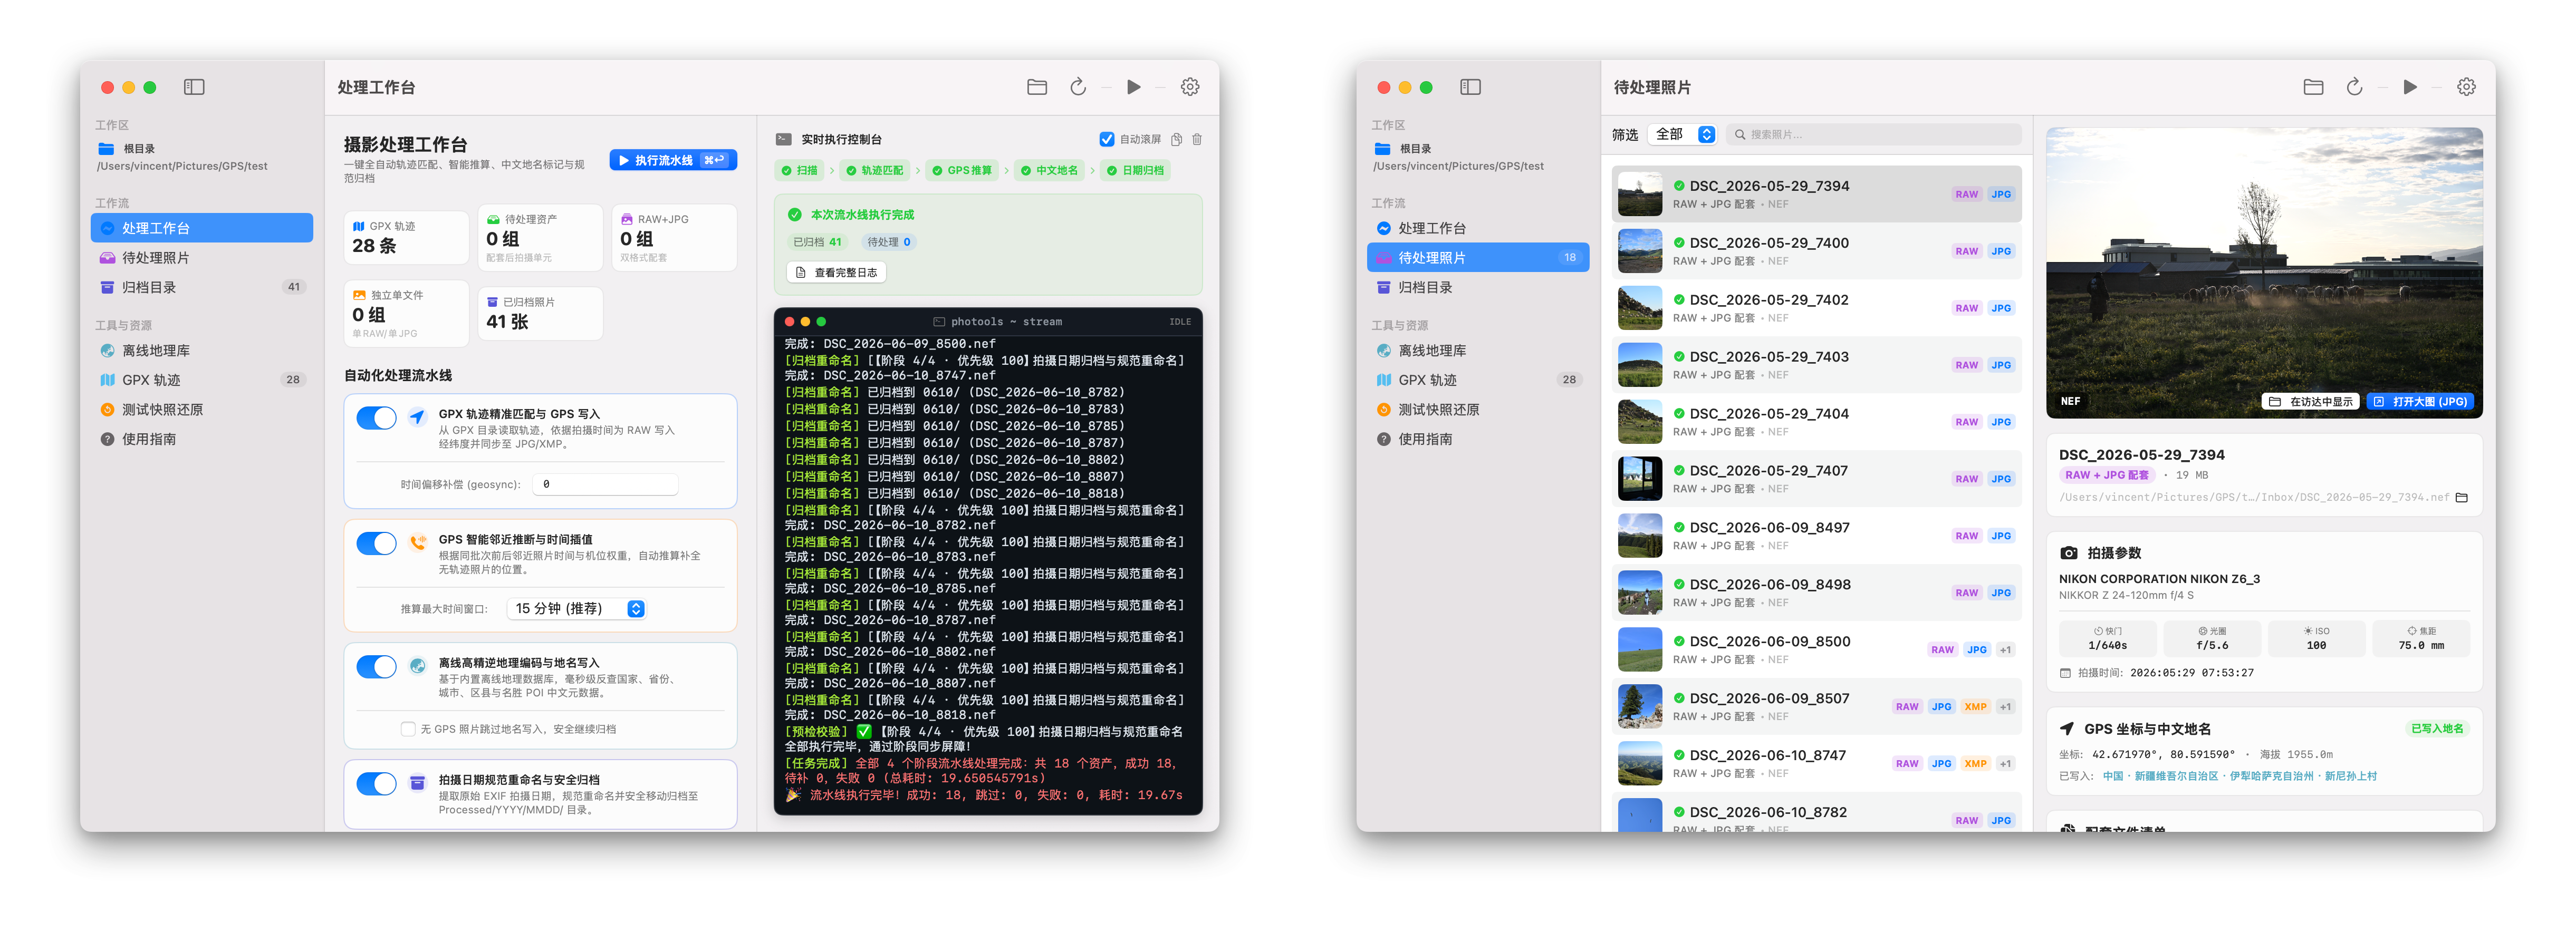
Task: Open the 筛选 全部 filter dropdown
Action: pos(1683,134)
